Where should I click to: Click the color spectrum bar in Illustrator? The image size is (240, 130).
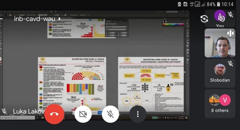pyautogui.click(x=173, y=25)
